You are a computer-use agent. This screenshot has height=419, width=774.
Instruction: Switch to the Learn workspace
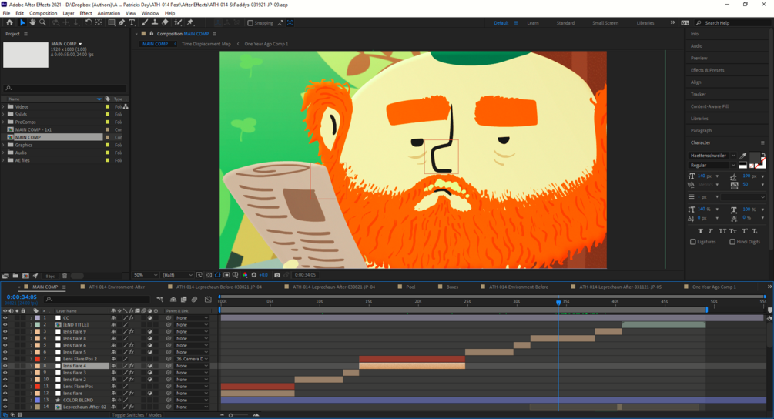533,22
